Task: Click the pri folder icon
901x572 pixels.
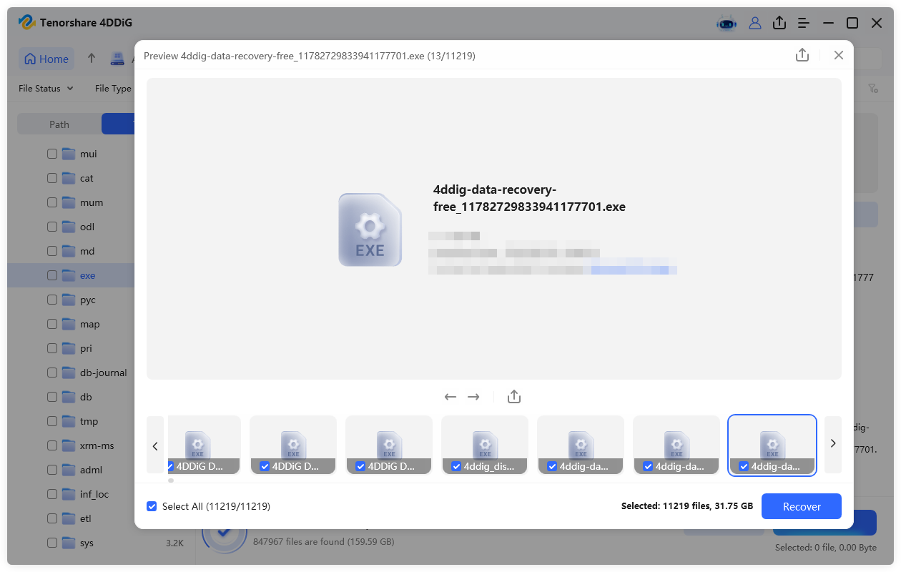Action: (x=69, y=348)
